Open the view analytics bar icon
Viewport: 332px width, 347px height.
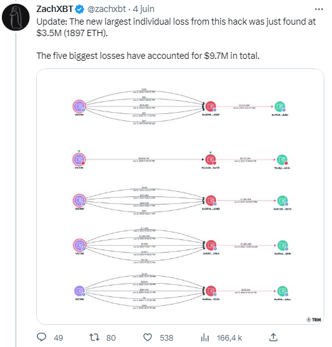coord(205,338)
